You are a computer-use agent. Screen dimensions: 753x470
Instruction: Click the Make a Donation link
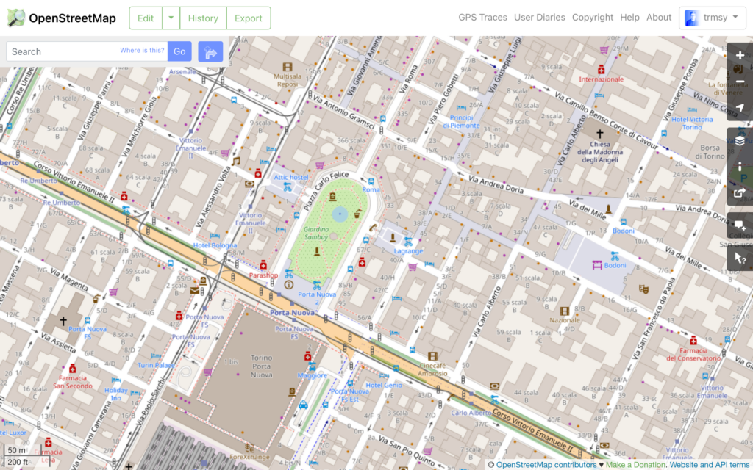point(634,464)
